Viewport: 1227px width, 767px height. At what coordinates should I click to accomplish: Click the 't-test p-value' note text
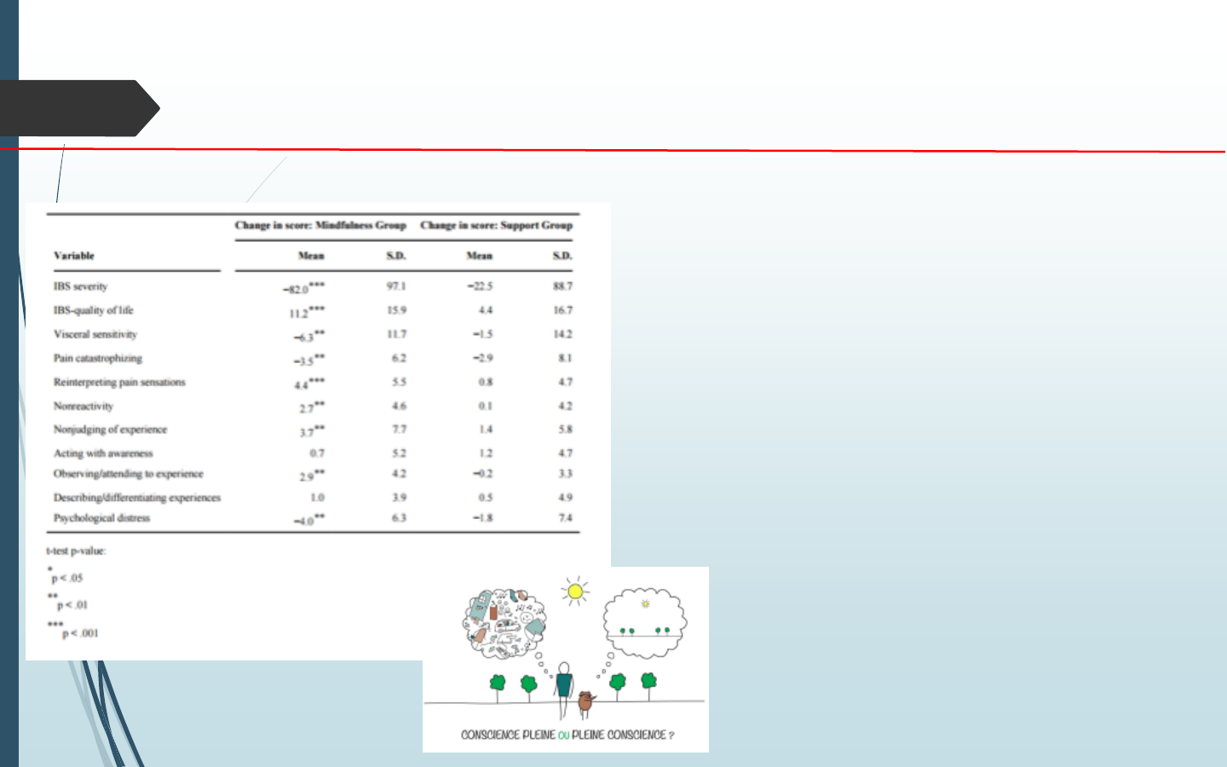pyautogui.click(x=76, y=551)
